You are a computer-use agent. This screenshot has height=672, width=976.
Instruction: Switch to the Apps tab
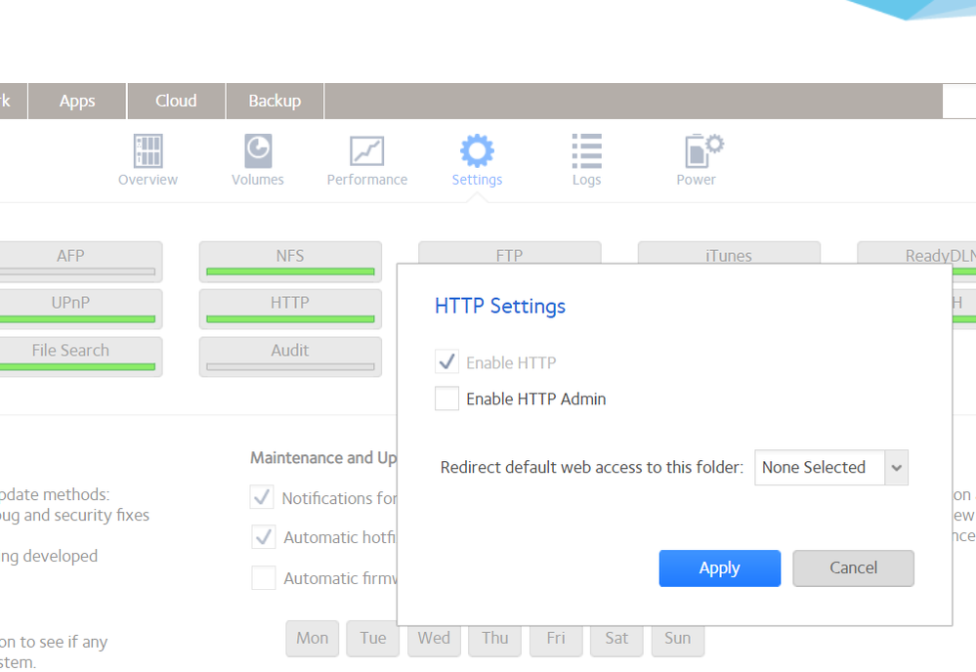(77, 101)
